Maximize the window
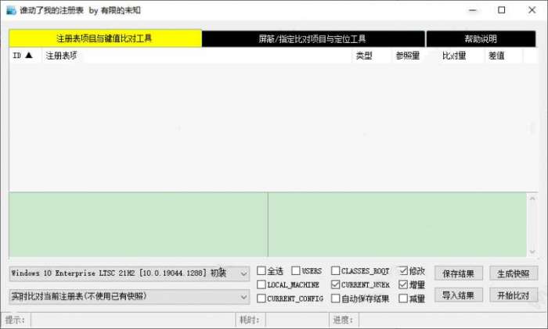The width and height of the screenshot is (548, 329). (502, 10)
